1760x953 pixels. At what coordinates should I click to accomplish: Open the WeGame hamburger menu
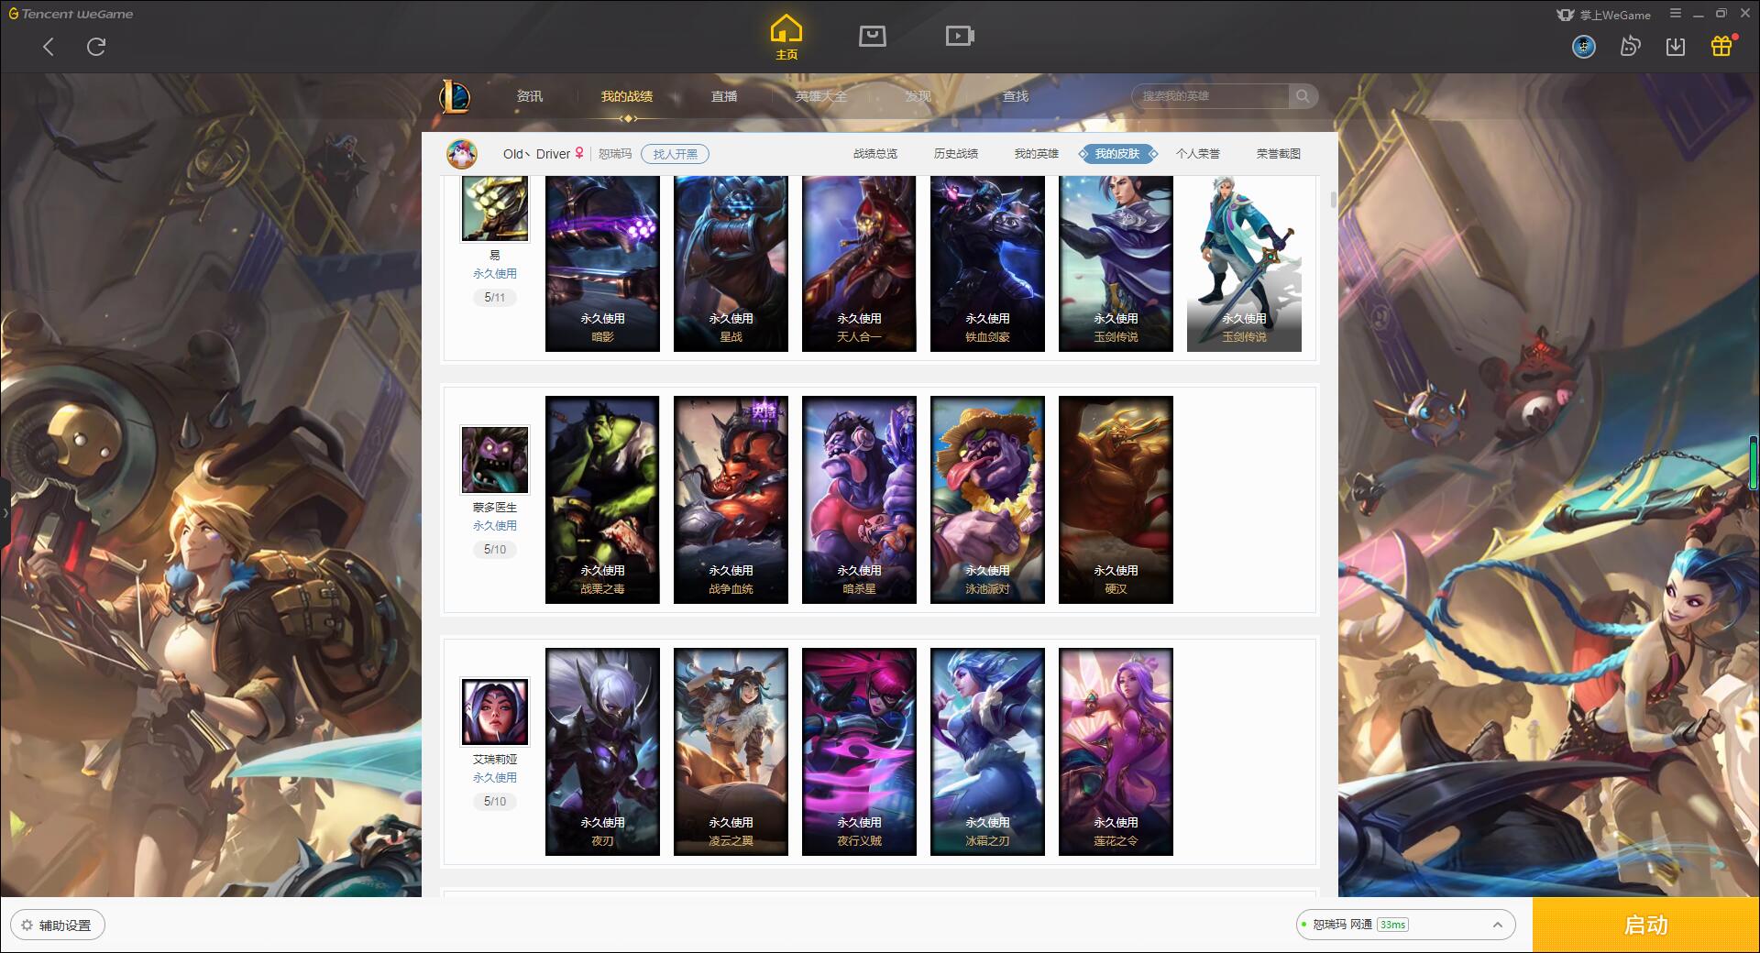tap(1676, 14)
